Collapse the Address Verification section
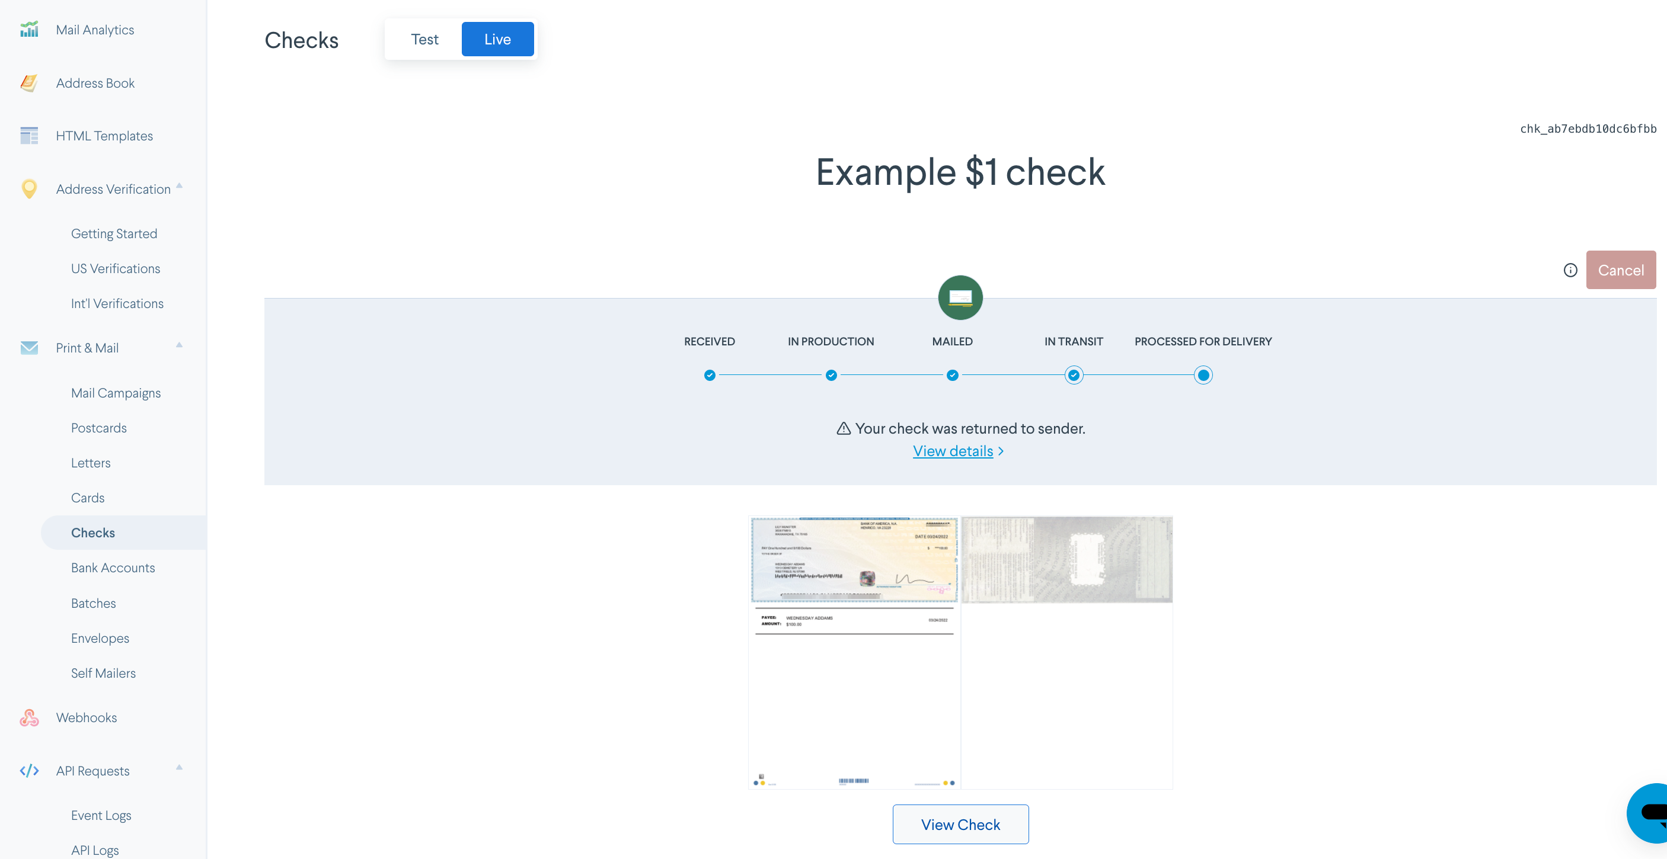The image size is (1667, 859). click(x=179, y=185)
